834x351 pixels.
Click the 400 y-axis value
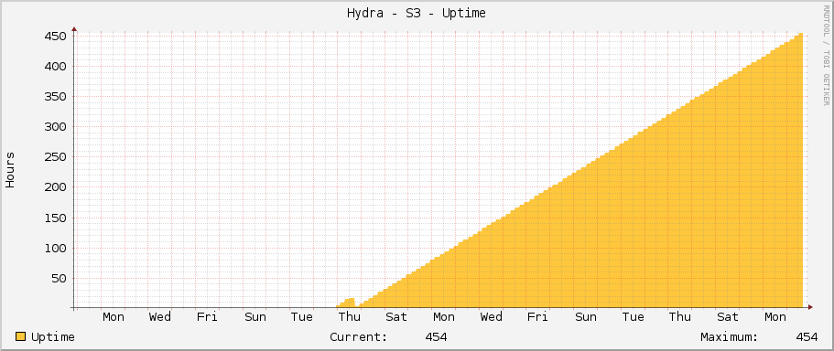pos(55,67)
